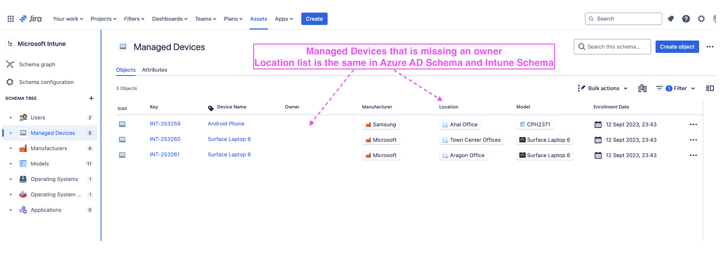Select Users in the schema tree
The width and height of the screenshot is (728, 256).
[50, 118]
